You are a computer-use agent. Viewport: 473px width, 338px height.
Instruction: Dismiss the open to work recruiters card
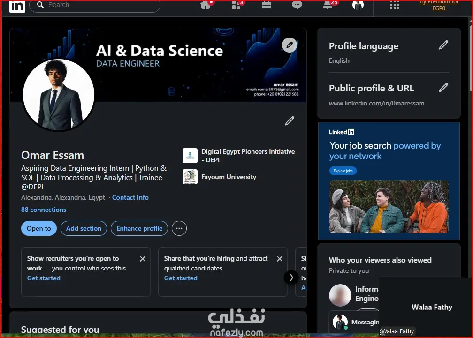pos(143,259)
